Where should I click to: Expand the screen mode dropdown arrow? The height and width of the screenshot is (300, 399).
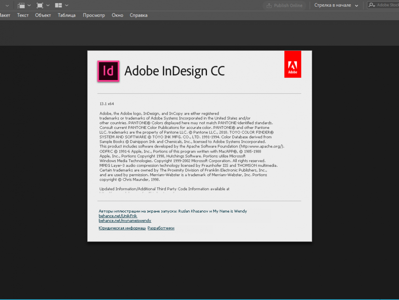[x=48, y=6]
